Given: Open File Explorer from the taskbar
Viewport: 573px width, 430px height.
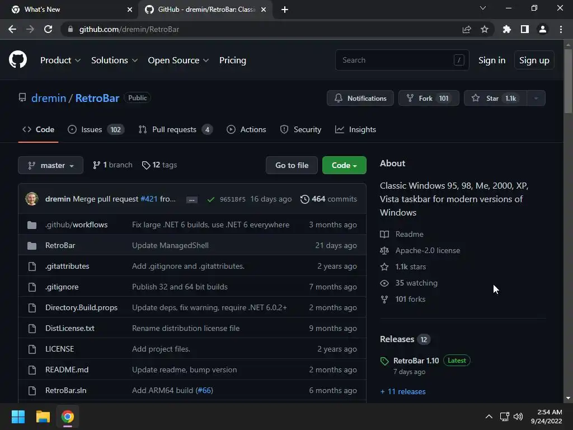Looking at the screenshot, I should click(43, 417).
